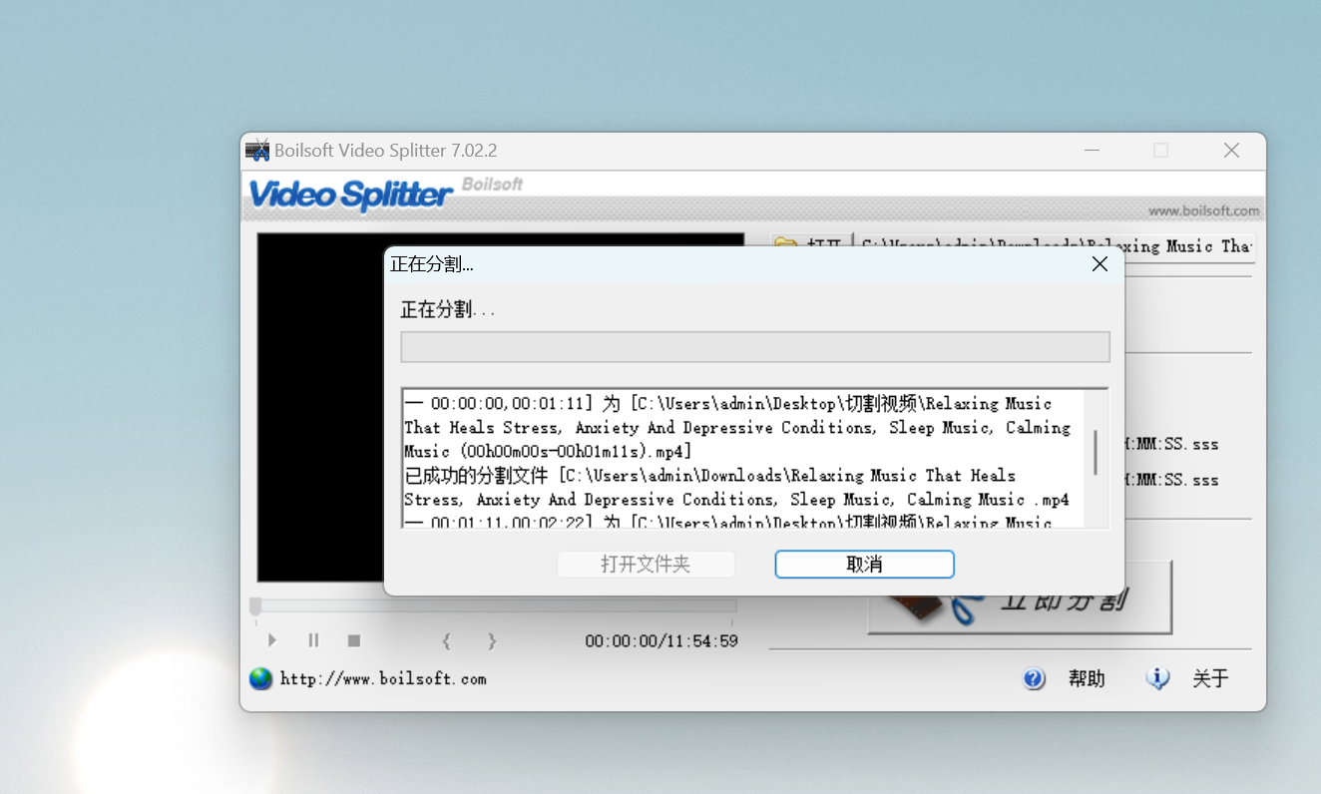Click the source file path field
This screenshot has width=1321, height=794.
(1055, 246)
